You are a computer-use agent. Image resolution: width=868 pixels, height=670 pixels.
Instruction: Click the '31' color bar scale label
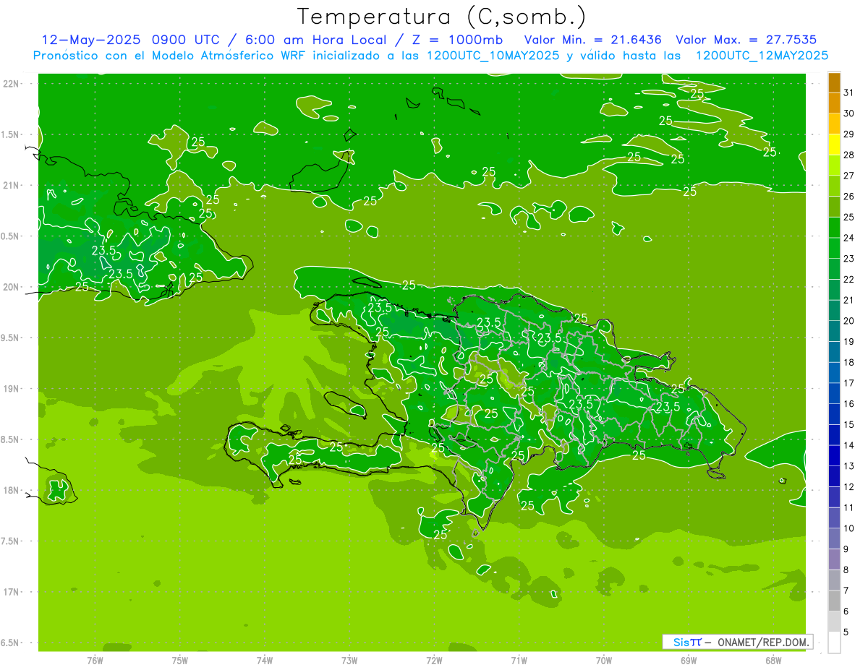[x=849, y=93]
